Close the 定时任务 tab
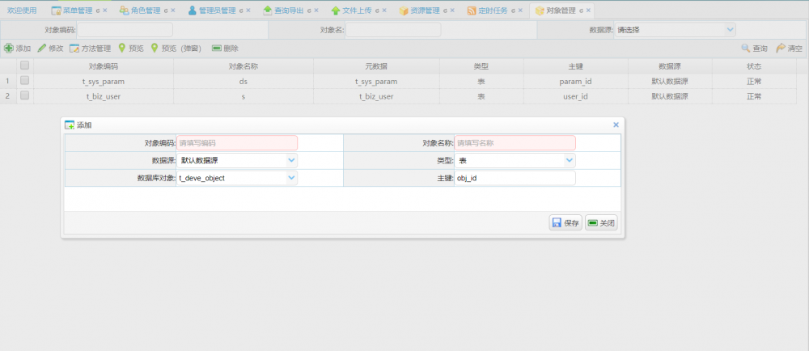 [520, 11]
